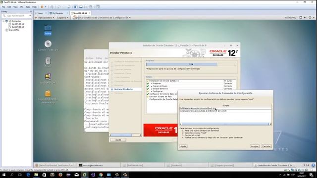
Task: Close the CentOS 64-bit tab
Action: 89,13
